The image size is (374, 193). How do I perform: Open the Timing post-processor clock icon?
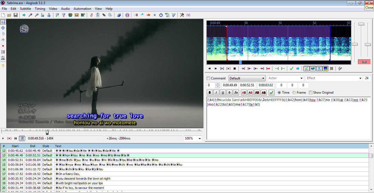[161, 15]
